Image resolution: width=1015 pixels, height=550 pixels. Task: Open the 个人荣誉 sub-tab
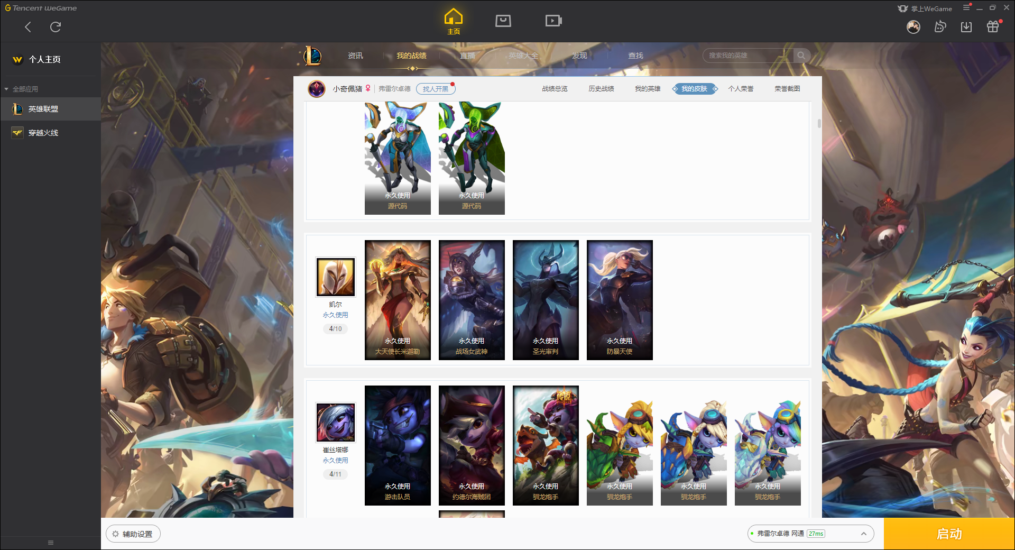(741, 89)
